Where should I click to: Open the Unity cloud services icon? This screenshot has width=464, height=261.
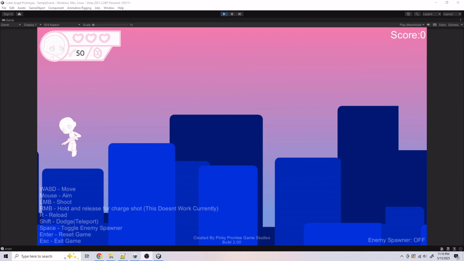coord(19,14)
